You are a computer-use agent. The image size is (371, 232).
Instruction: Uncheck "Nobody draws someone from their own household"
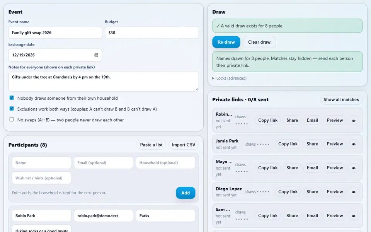(x=12, y=98)
